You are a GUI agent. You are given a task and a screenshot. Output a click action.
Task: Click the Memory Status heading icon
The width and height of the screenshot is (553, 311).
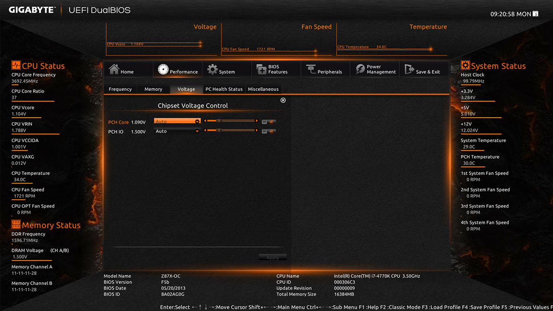point(16,224)
